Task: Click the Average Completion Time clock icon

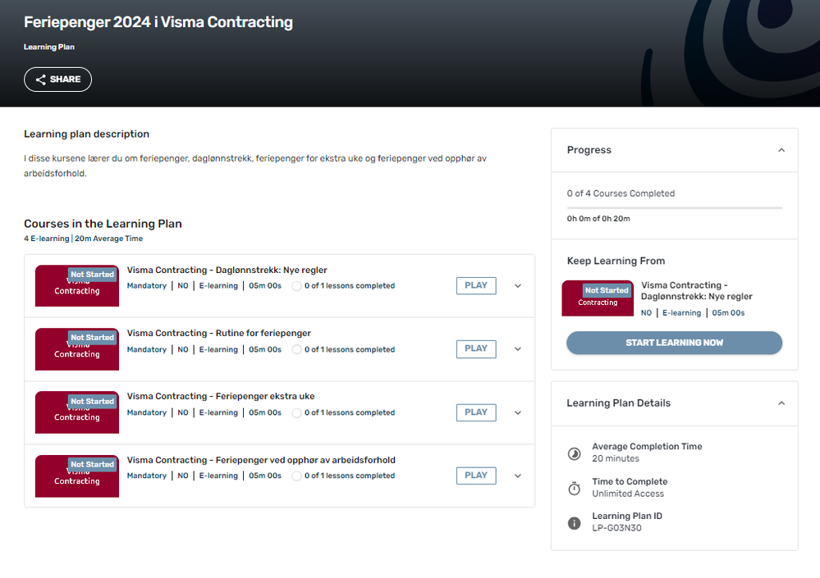Action: point(575,453)
